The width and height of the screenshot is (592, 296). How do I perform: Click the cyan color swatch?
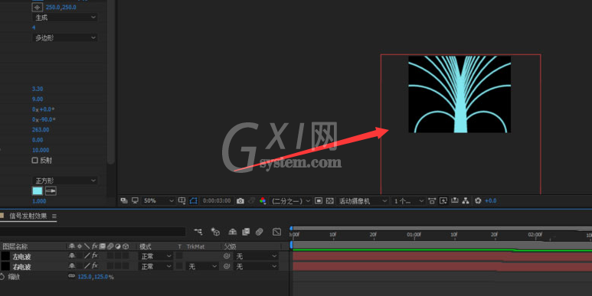tap(38, 190)
